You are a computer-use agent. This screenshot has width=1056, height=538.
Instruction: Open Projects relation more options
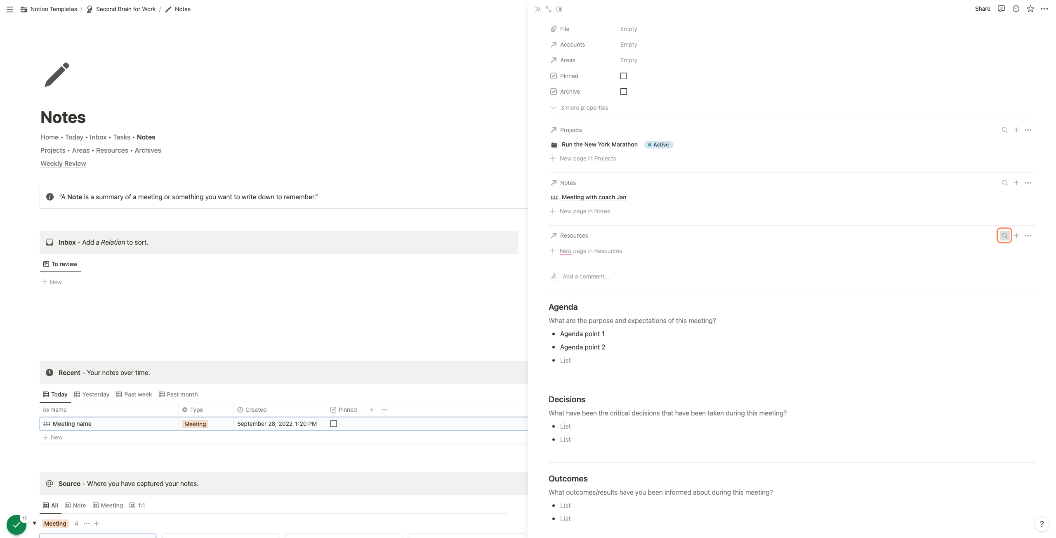[x=1028, y=130]
